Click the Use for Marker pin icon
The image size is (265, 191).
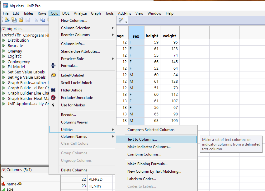pos(53,105)
